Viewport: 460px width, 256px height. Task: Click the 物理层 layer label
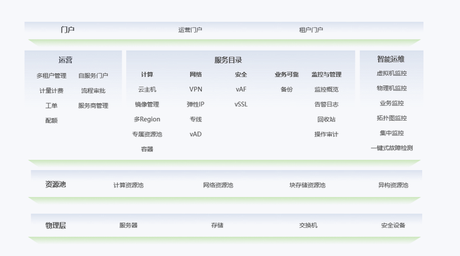click(x=56, y=225)
